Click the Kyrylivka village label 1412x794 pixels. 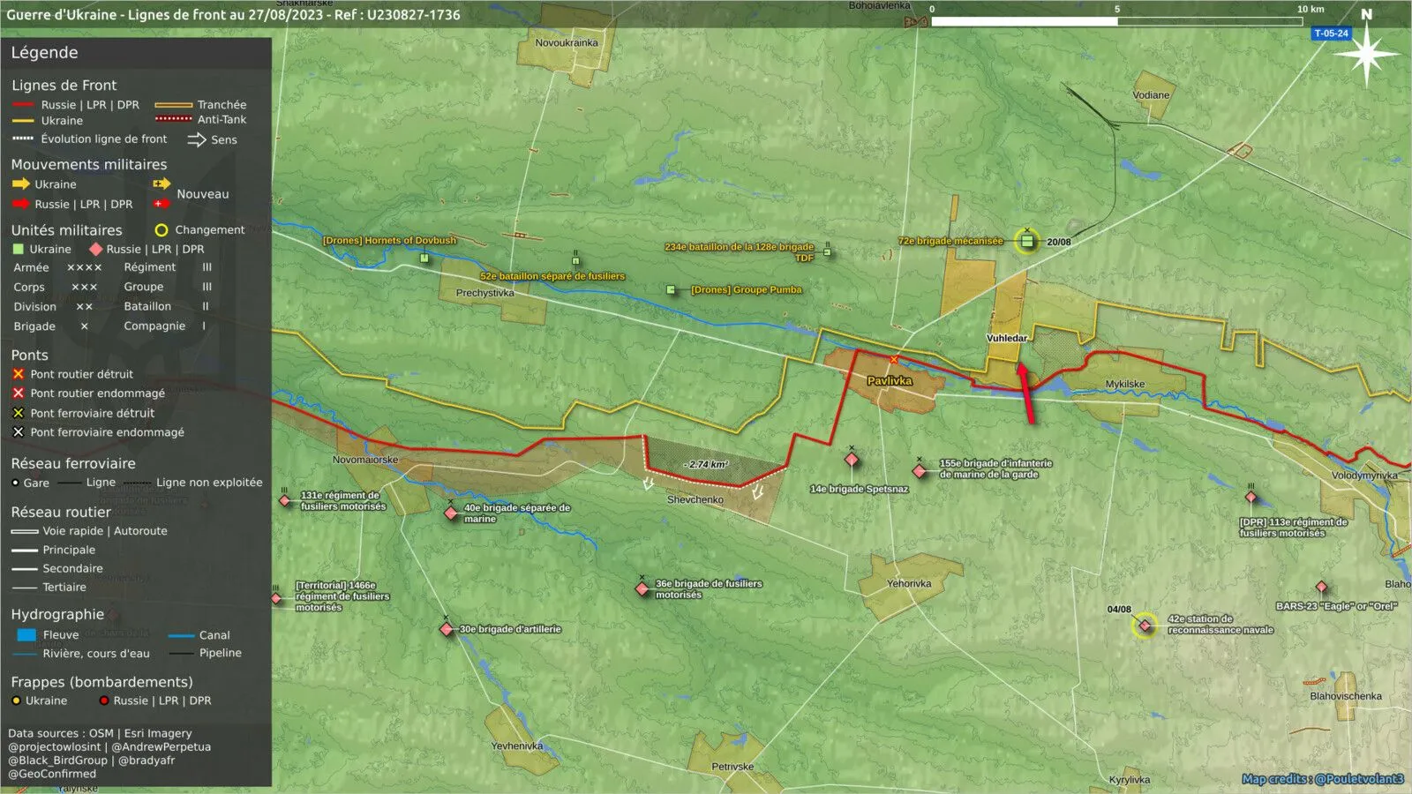click(x=1130, y=780)
